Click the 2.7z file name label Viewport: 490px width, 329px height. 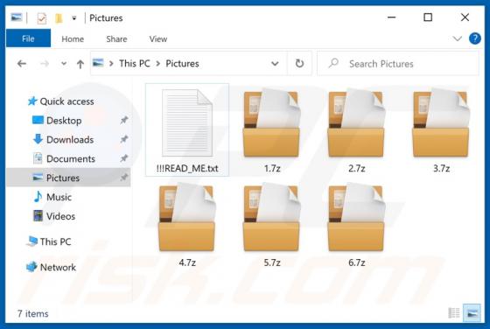[357, 169]
